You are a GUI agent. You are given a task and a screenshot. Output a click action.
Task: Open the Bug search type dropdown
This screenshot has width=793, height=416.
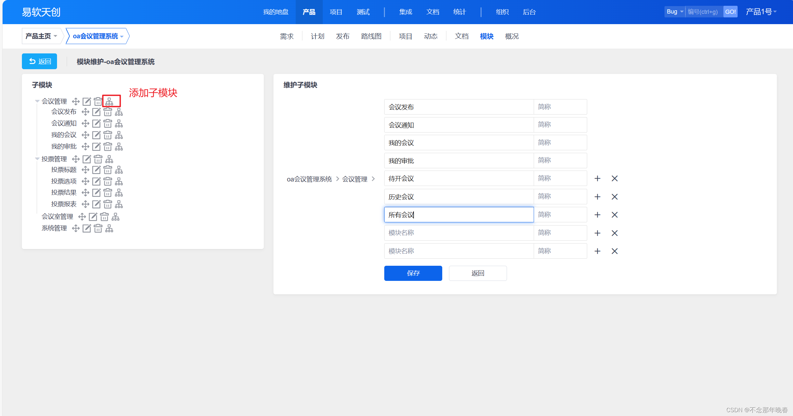click(x=675, y=12)
